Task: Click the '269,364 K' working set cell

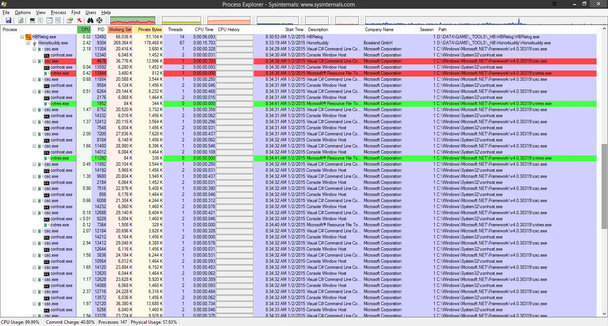Action: tap(123, 43)
